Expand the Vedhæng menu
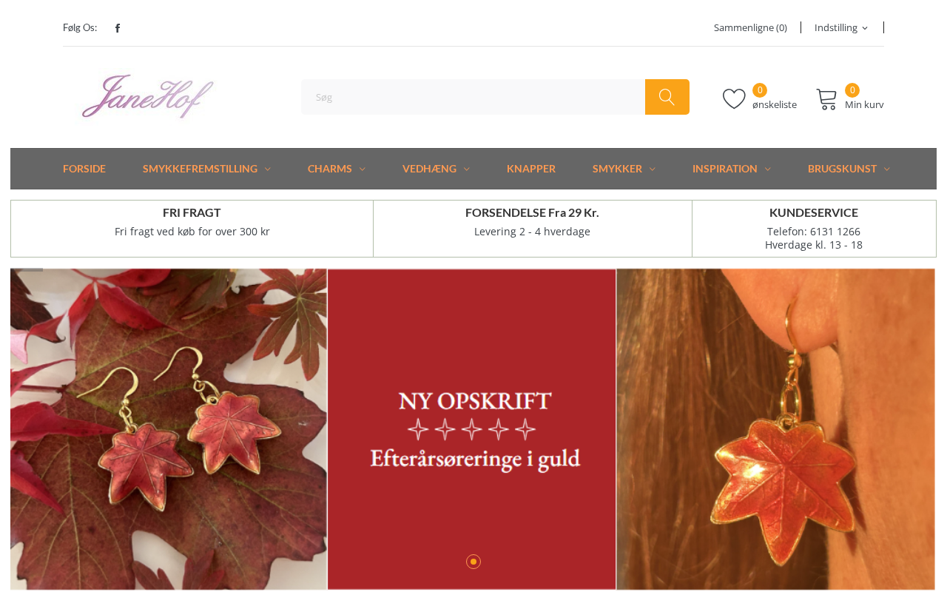This screenshot has width=947, height=592. 436,169
